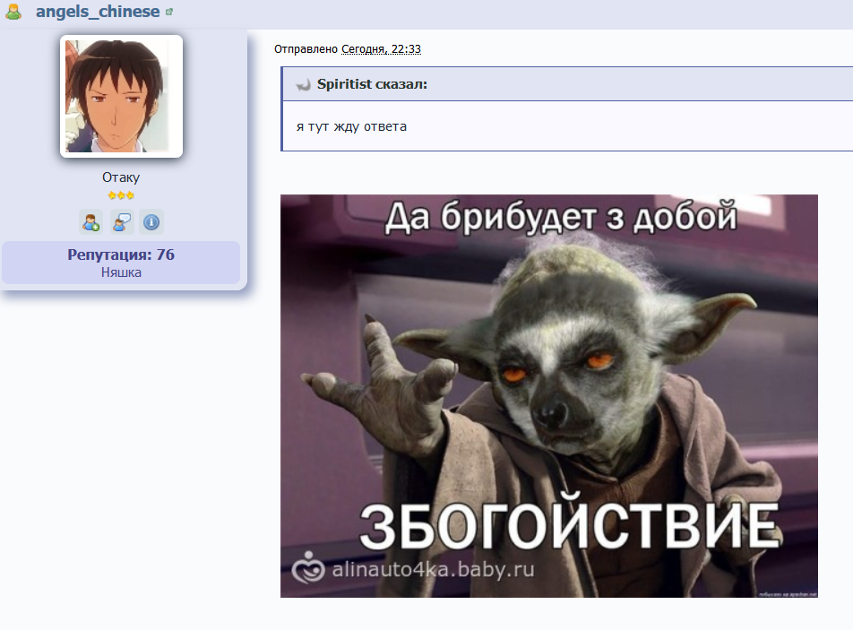Click the green user status icon beside angels_chinese
853x630 pixels.
(13, 12)
